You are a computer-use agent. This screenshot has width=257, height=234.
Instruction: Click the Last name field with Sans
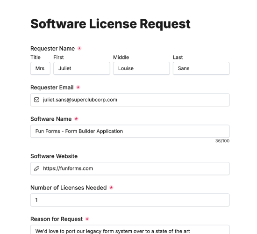tap(201, 68)
